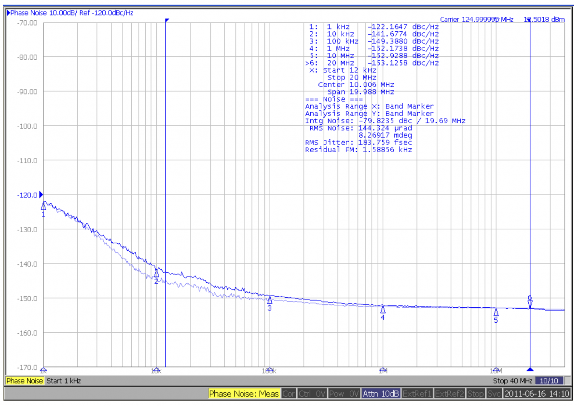Click the Phase Noise: Meas status field
The image size is (579, 406).
244,394
